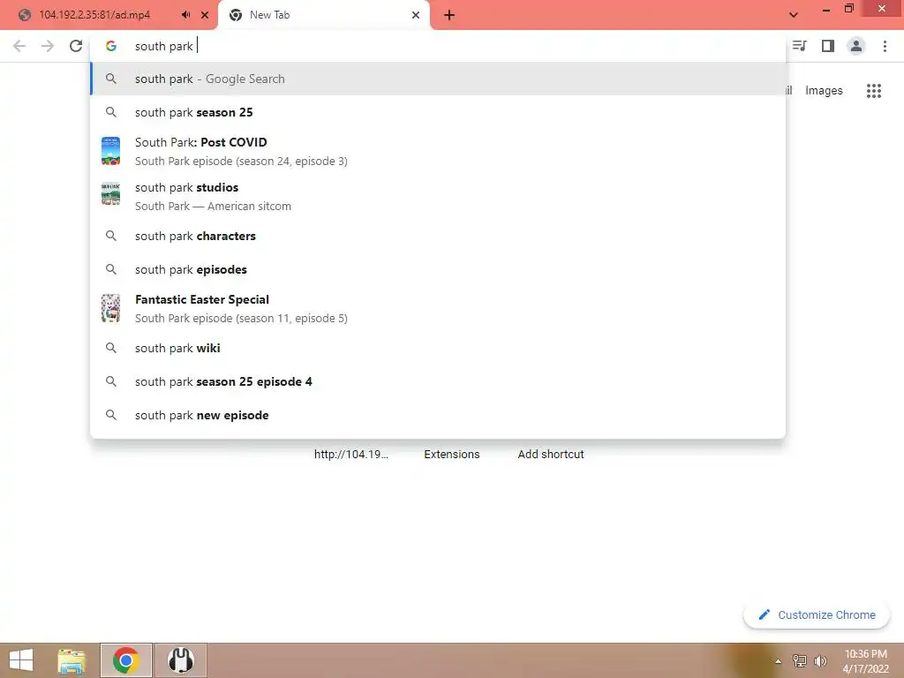This screenshot has height=678, width=904.
Task: Open the black-and-white app on the taskbar
Action: tap(180, 660)
